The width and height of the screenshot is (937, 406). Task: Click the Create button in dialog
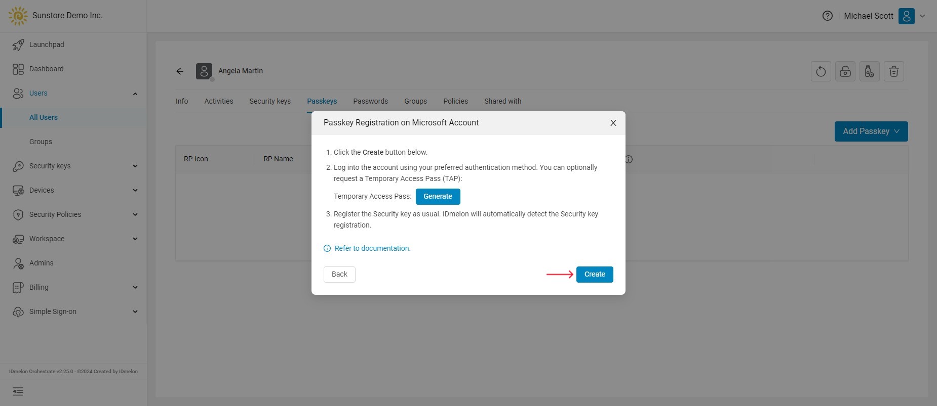595,275
